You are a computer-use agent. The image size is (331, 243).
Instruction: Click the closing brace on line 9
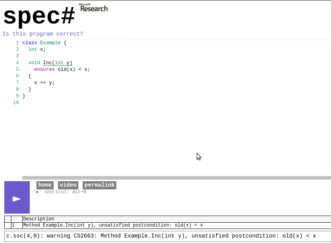click(24, 96)
